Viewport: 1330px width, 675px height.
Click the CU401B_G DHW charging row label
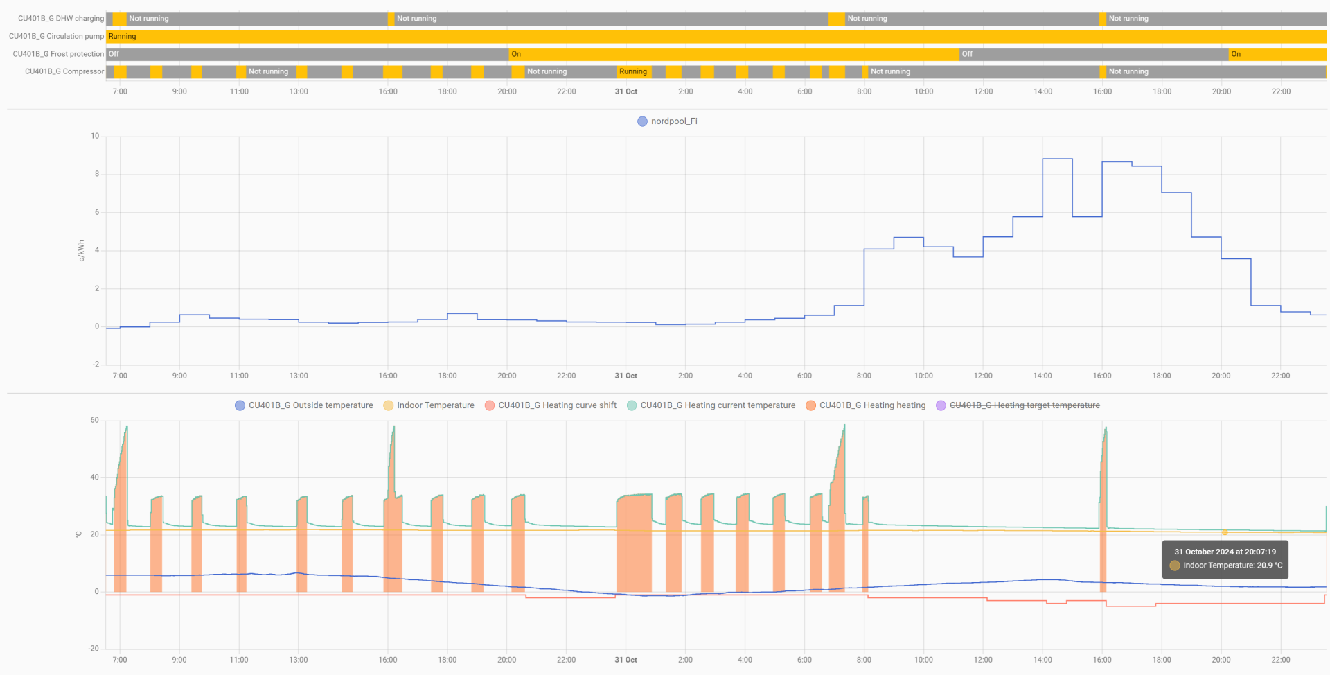coord(61,19)
